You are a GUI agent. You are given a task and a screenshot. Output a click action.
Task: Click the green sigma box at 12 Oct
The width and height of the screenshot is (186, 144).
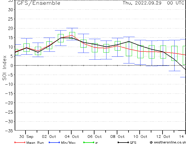click(163, 52)
